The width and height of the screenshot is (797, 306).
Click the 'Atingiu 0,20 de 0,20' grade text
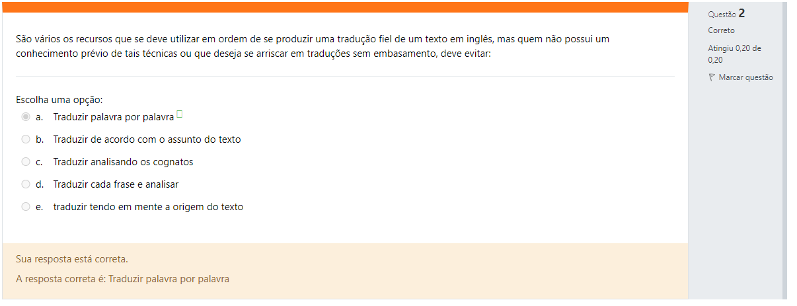click(x=734, y=54)
